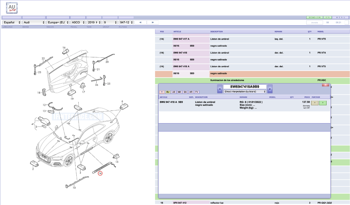Viewport: 350px width, 205px height.
Task: Click the green VIN button
Action: [328, 17]
